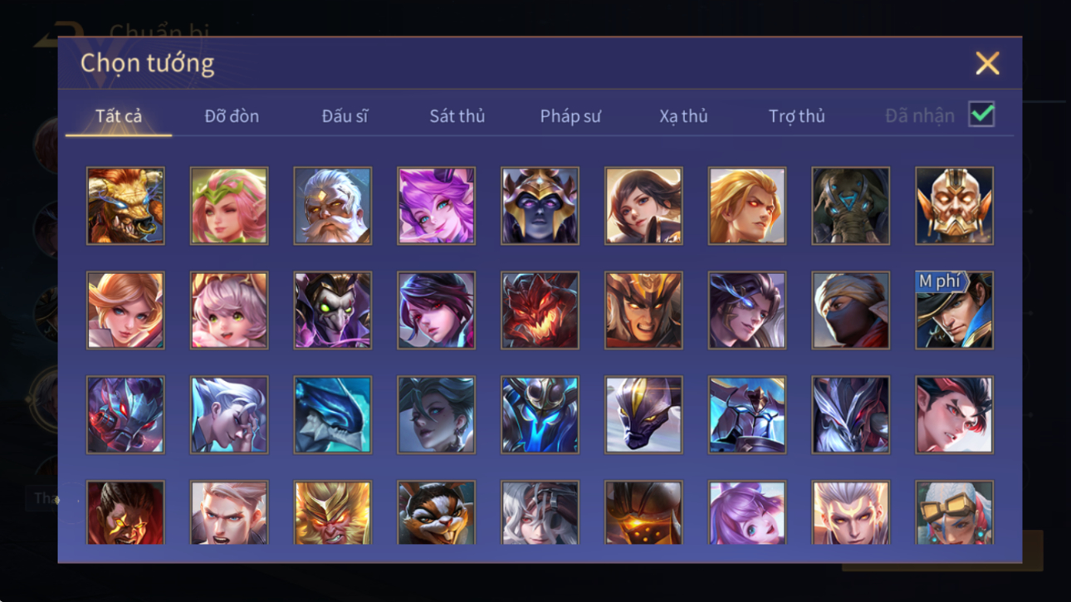Choose the masked ninja hero portrait
Viewport: 1071px width, 602px height.
[850, 311]
